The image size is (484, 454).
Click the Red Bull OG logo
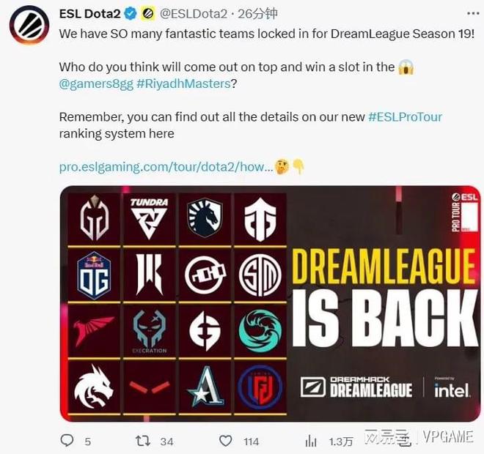[94, 275]
